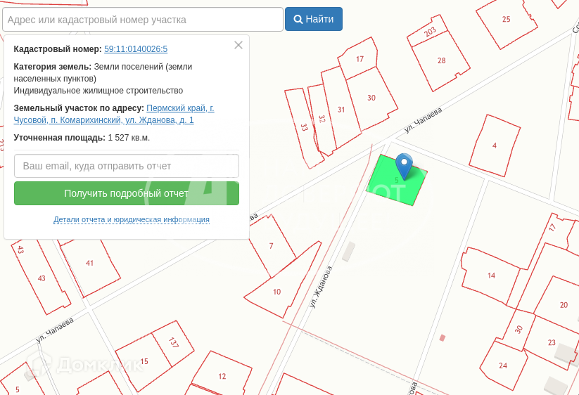Click the Получить подробный отчет button

(x=127, y=193)
